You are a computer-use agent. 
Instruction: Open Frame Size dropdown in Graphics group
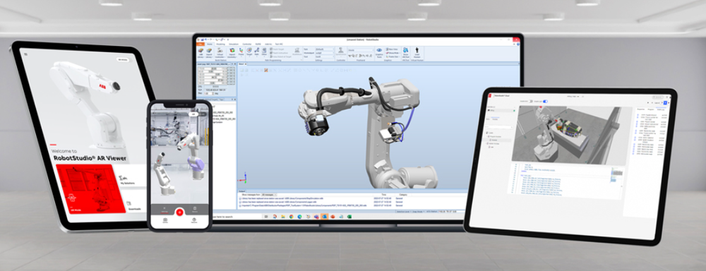pos(393,56)
